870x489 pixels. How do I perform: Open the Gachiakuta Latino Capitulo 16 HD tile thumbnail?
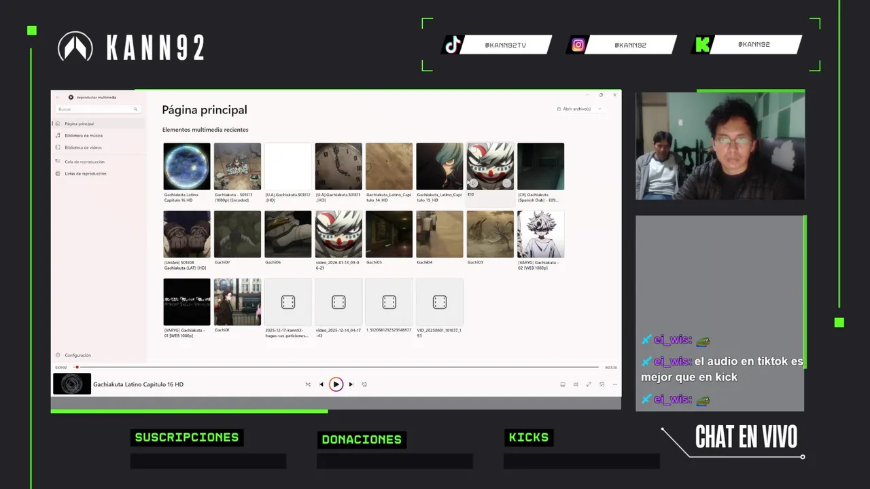pos(187,166)
